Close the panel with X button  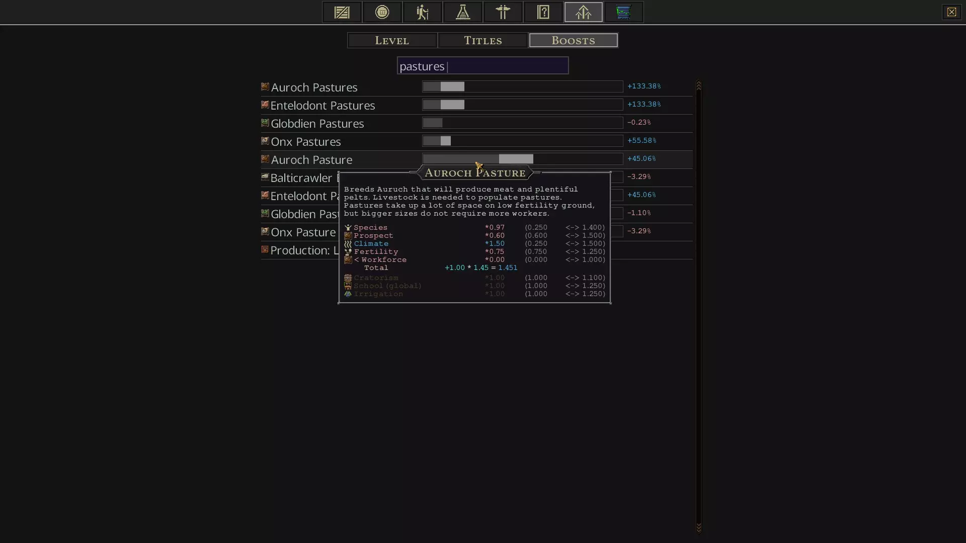[x=951, y=12]
